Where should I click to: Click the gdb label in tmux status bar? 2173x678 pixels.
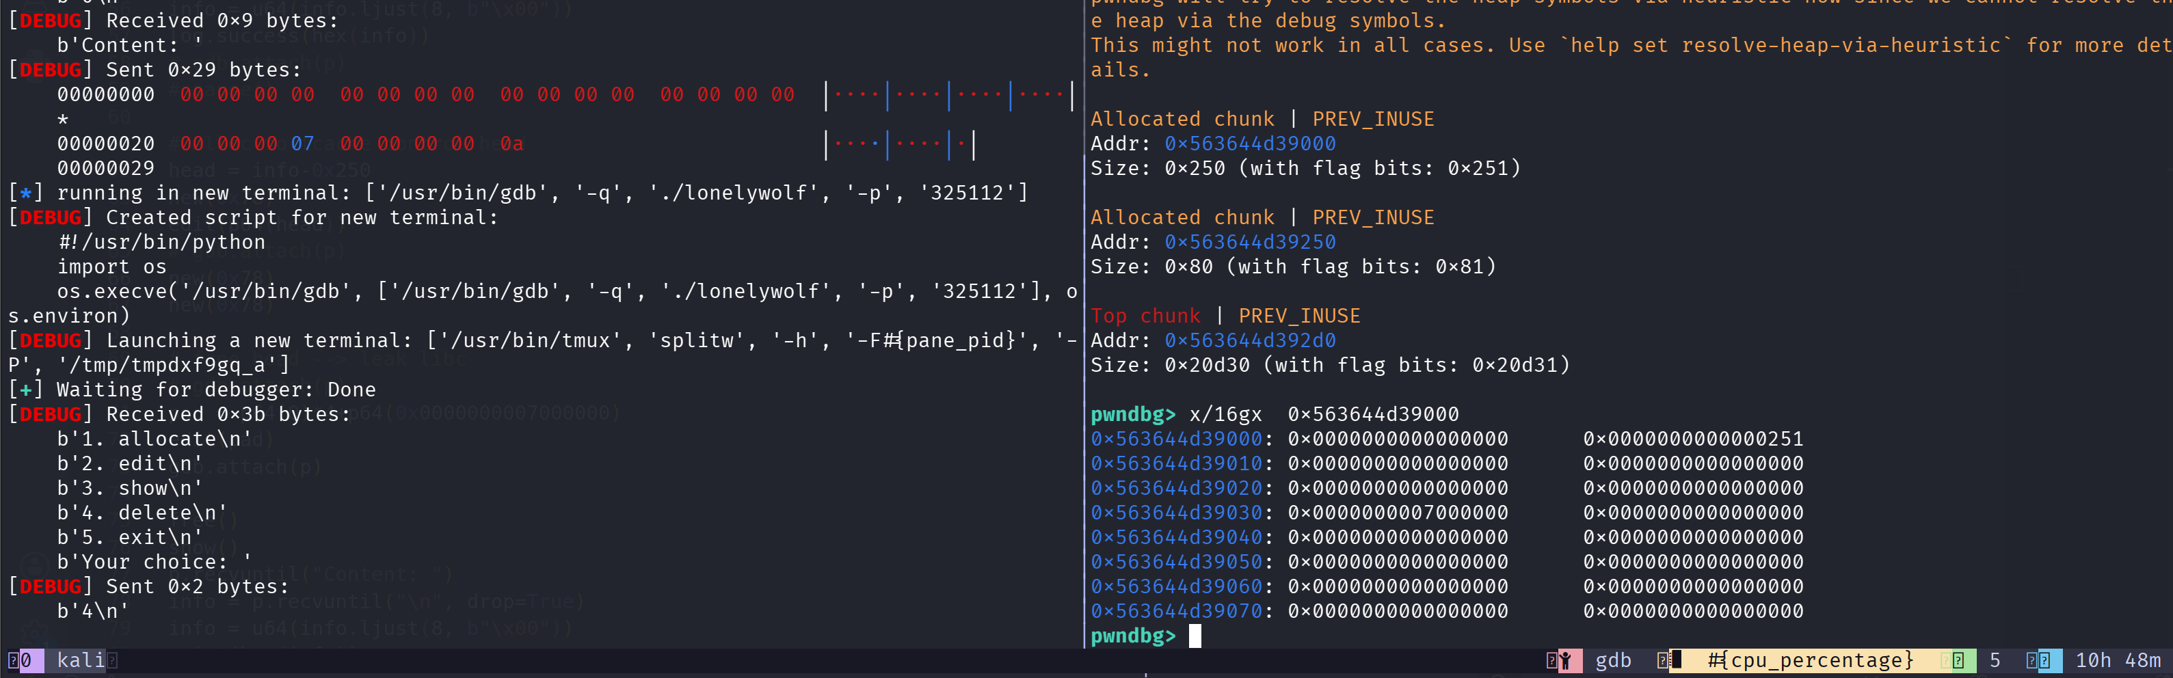tap(1613, 660)
